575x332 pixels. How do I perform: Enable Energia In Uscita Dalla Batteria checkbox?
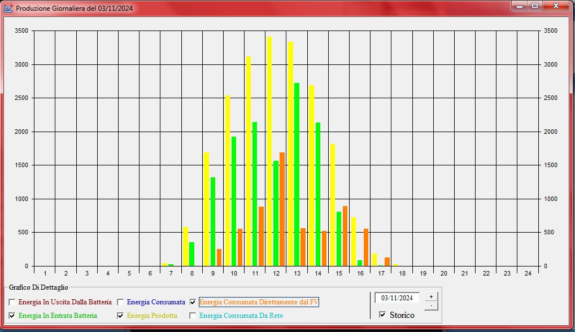[12, 302]
